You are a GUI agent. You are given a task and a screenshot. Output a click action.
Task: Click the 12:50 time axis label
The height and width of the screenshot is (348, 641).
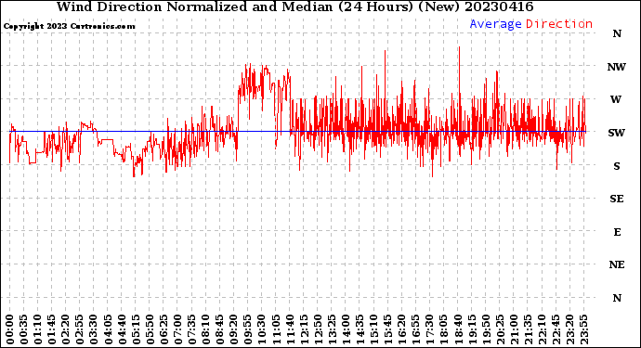click(x=318, y=330)
